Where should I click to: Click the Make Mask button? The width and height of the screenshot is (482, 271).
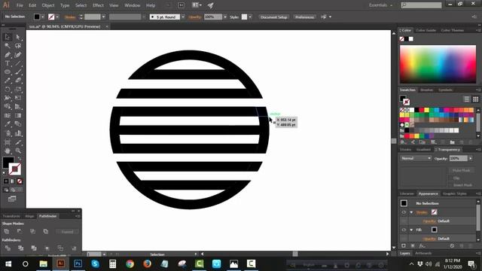(462, 170)
